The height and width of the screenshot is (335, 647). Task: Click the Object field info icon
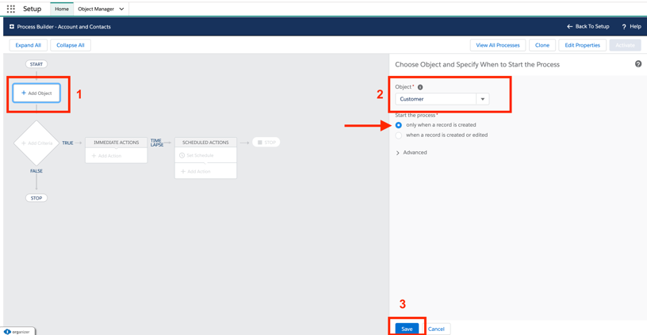click(x=420, y=87)
